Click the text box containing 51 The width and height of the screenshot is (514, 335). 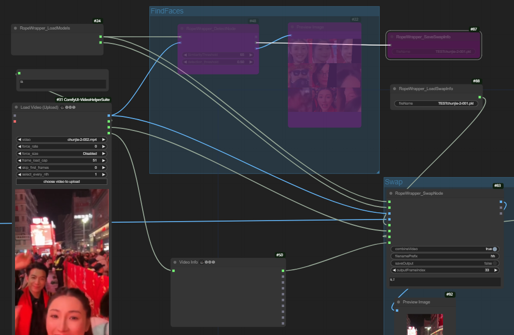[x=62, y=84]
